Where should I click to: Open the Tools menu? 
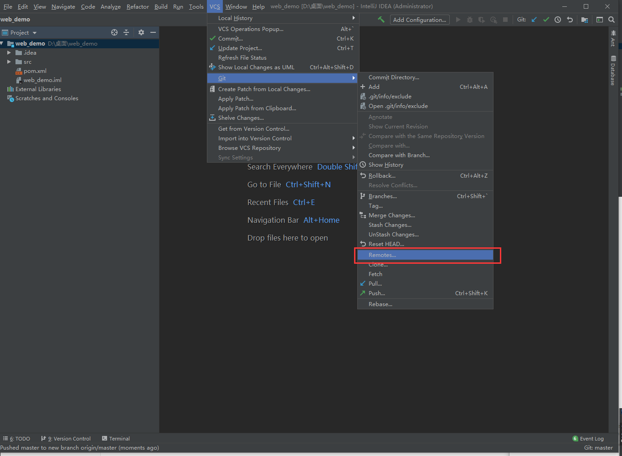[x=196, y=6]
